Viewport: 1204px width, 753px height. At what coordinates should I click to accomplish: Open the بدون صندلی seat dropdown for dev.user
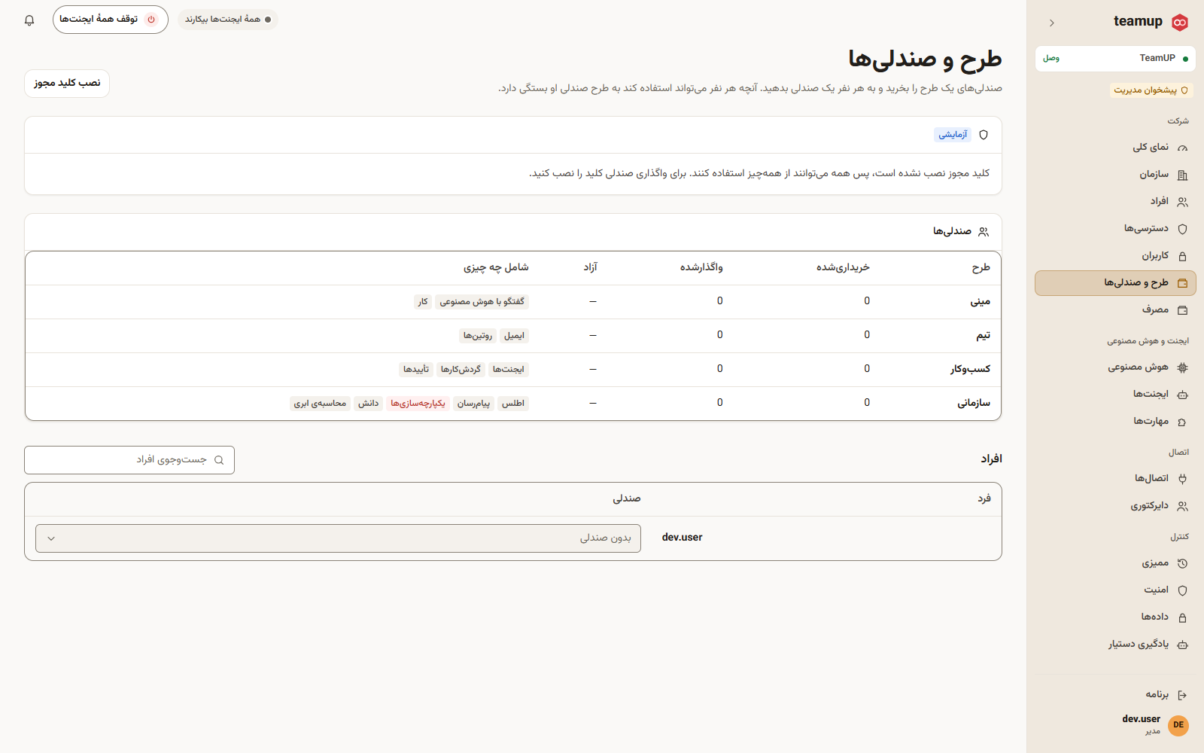coord(338,538)
